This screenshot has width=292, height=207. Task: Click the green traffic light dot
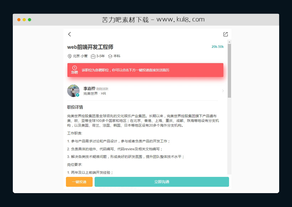[29, 20]
